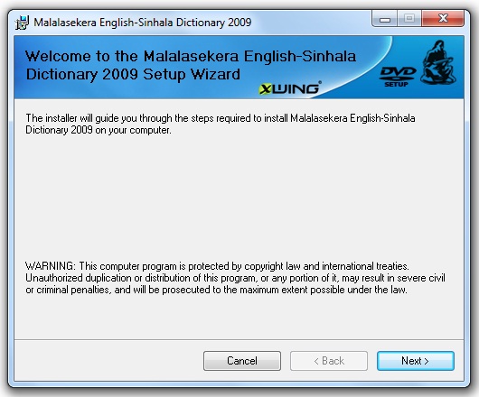
Task: Click the seated statue silhouette icon
Action: click(437, 62)
